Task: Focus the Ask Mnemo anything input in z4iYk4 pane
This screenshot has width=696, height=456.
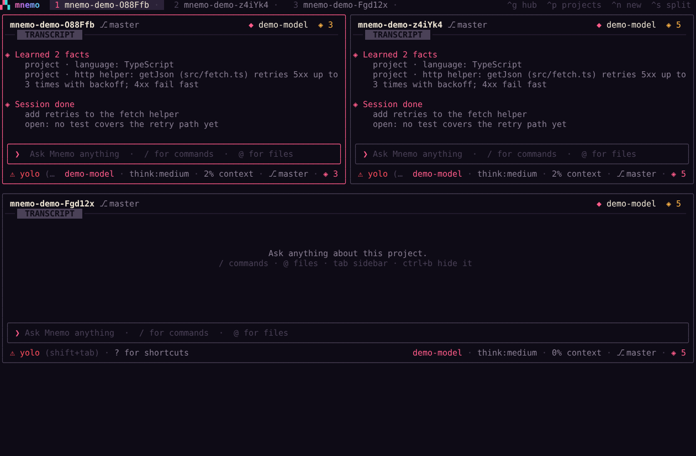Action: [x=522, y=154]
